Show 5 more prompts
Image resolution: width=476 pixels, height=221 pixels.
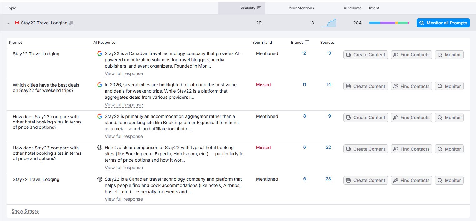coord(25,211)
